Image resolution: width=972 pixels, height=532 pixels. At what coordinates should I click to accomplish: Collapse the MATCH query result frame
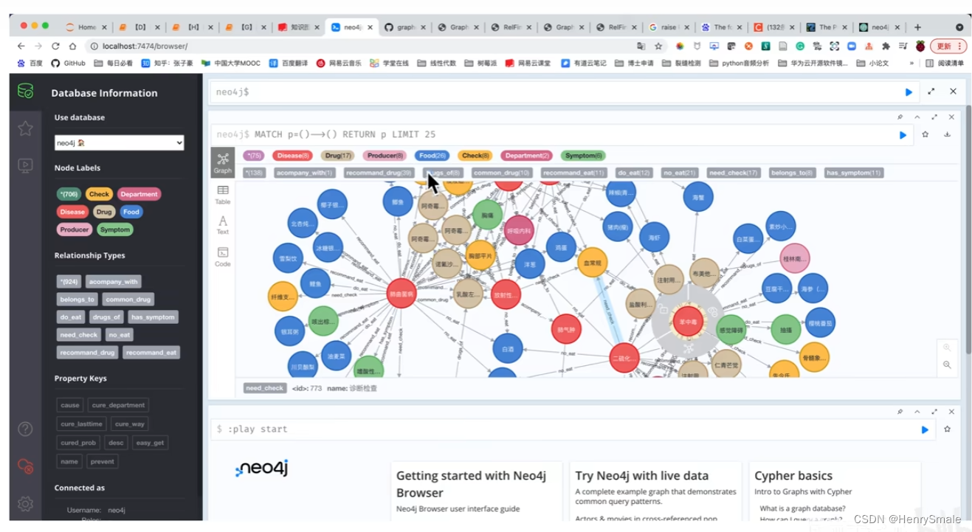(x=917, y=117)
